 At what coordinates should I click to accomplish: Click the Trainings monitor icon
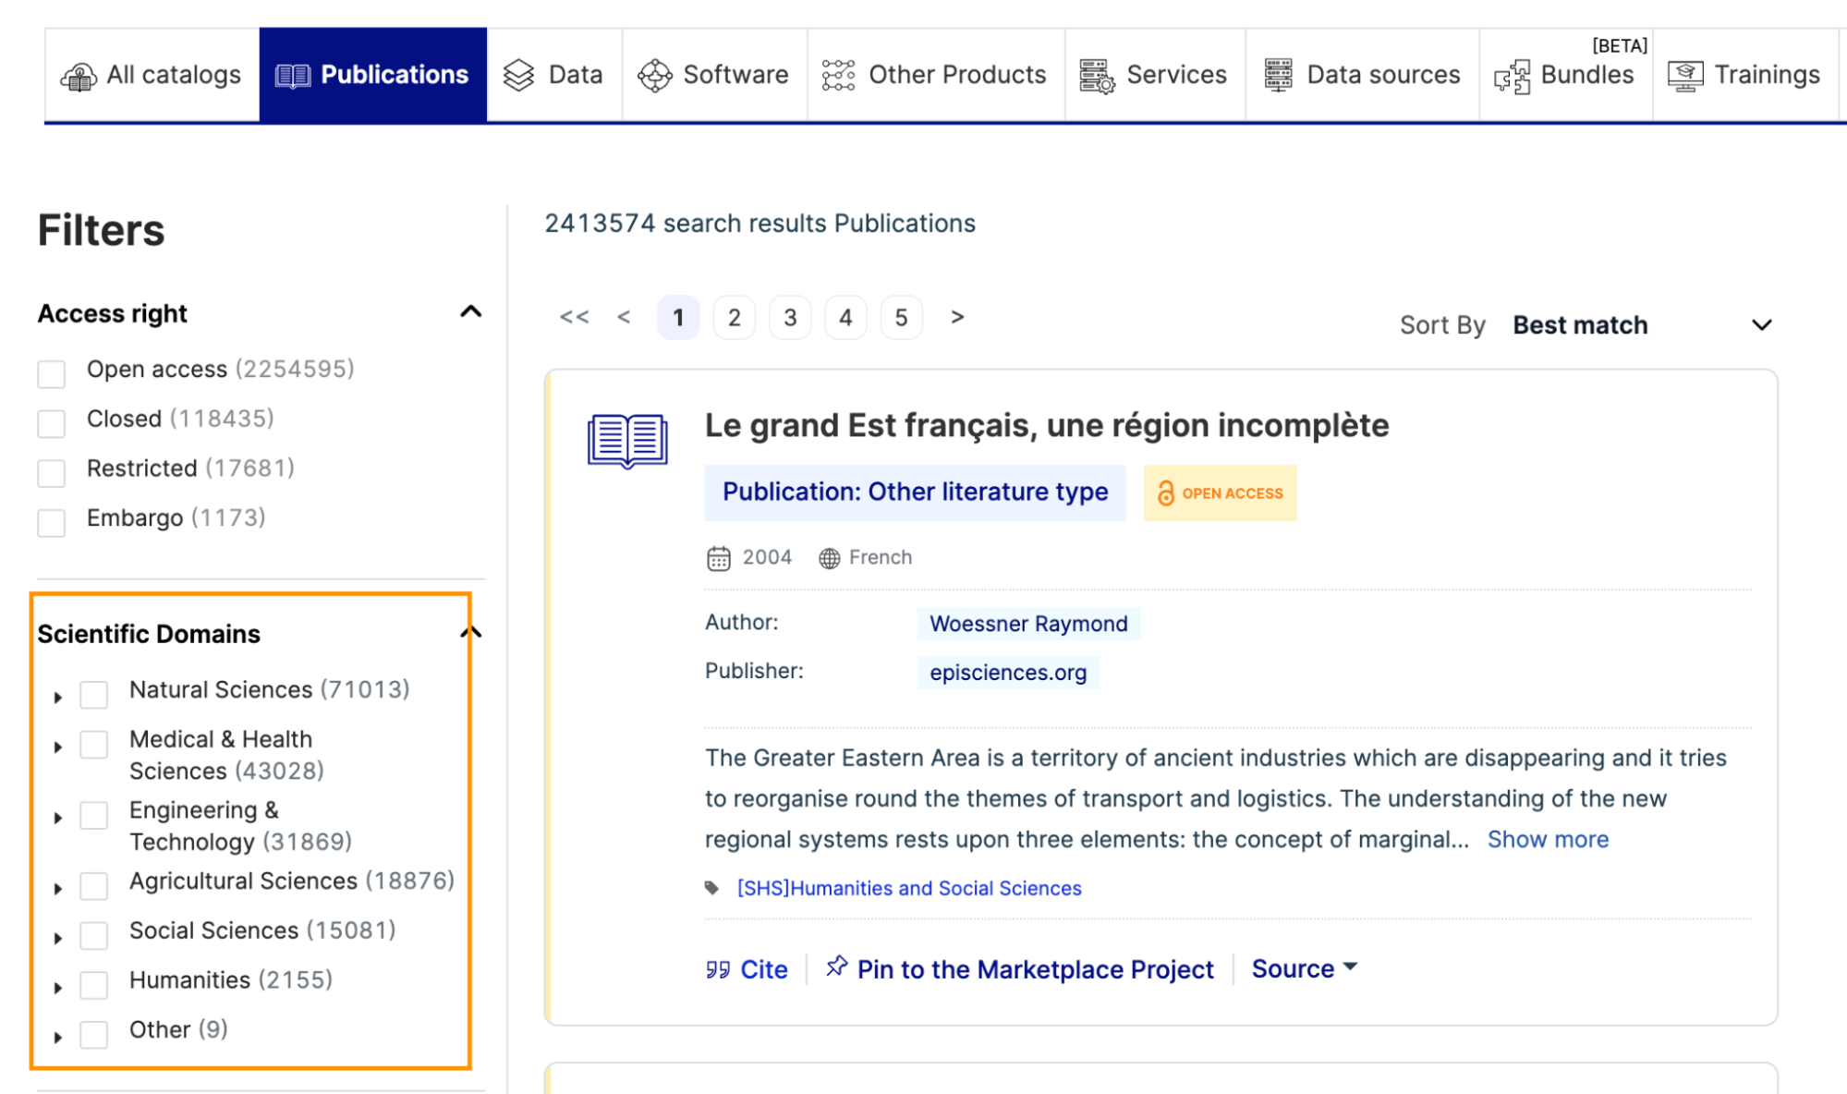(x=1685, y=76)
